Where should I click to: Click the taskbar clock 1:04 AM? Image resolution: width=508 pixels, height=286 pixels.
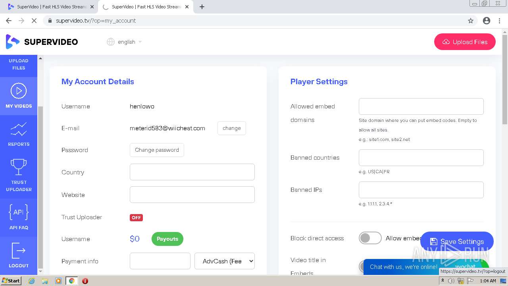click(x=488, y=281)
